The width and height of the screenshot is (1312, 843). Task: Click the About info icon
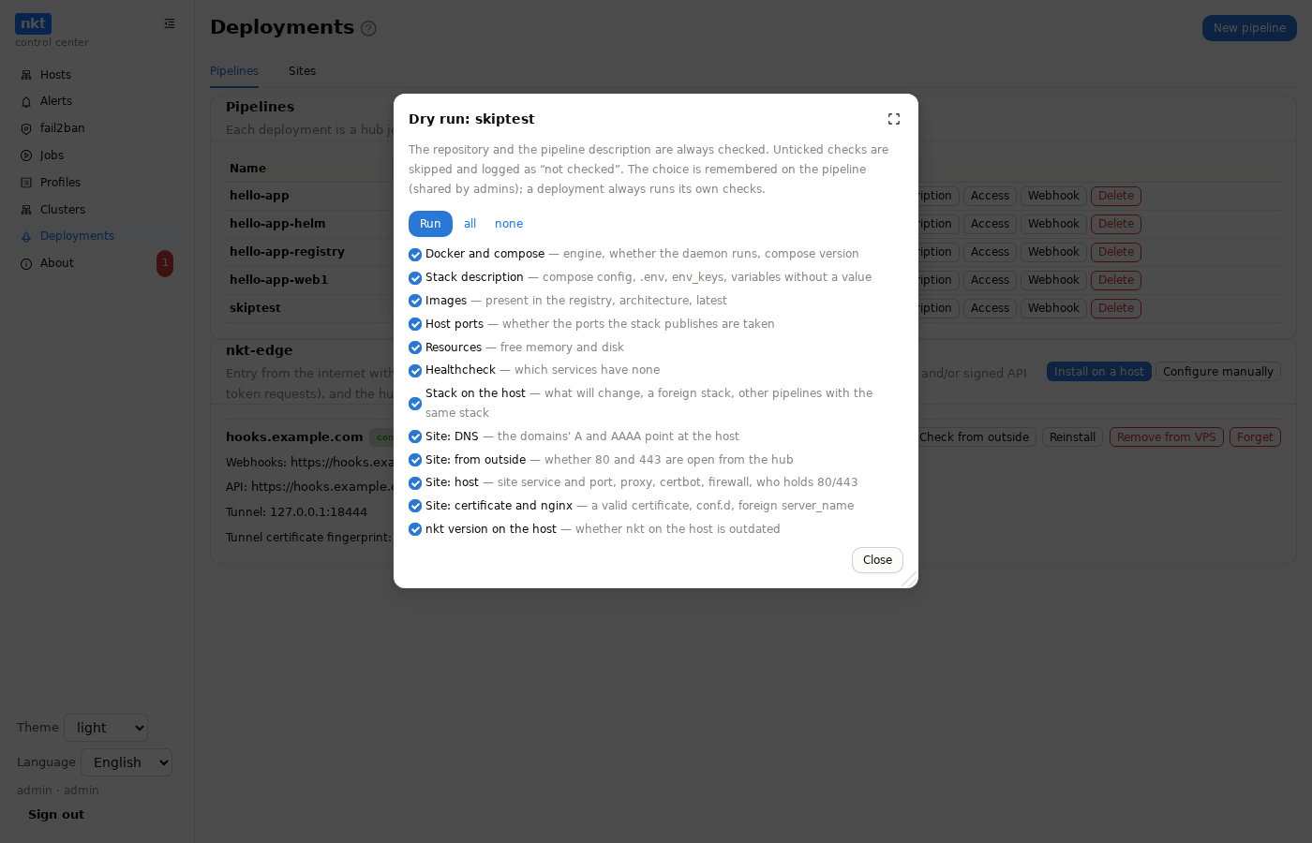point(26,264)
